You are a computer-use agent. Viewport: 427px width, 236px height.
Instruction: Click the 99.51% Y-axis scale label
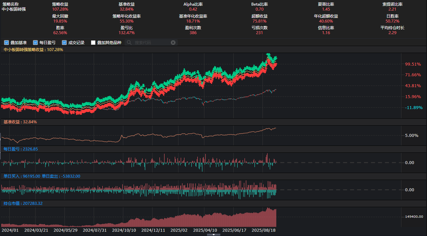click(x=413, y=64)
